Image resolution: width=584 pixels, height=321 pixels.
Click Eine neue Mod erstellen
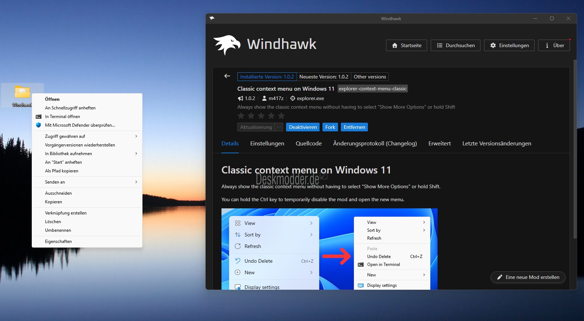[528, 277]
